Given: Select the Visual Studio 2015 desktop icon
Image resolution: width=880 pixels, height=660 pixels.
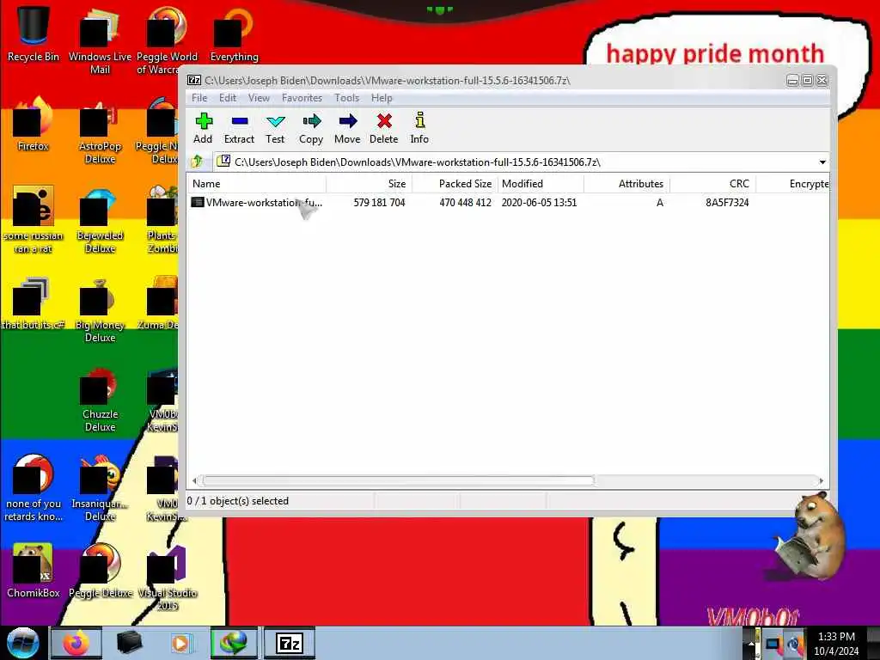Looking at the screenshot, I should 168,577.
